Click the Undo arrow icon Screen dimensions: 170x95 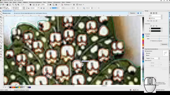22,5
